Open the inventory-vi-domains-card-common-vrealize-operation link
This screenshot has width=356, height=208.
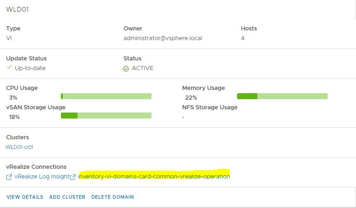[154, 176]
